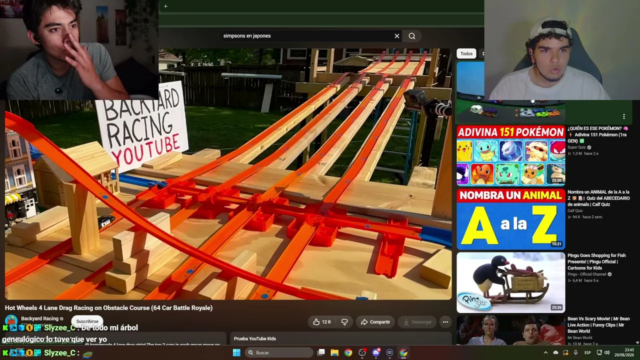Open the three-dot menu of the top recommended video
Image resolution: width=640 pixels, height=360 pixels.
pos(623,116)
